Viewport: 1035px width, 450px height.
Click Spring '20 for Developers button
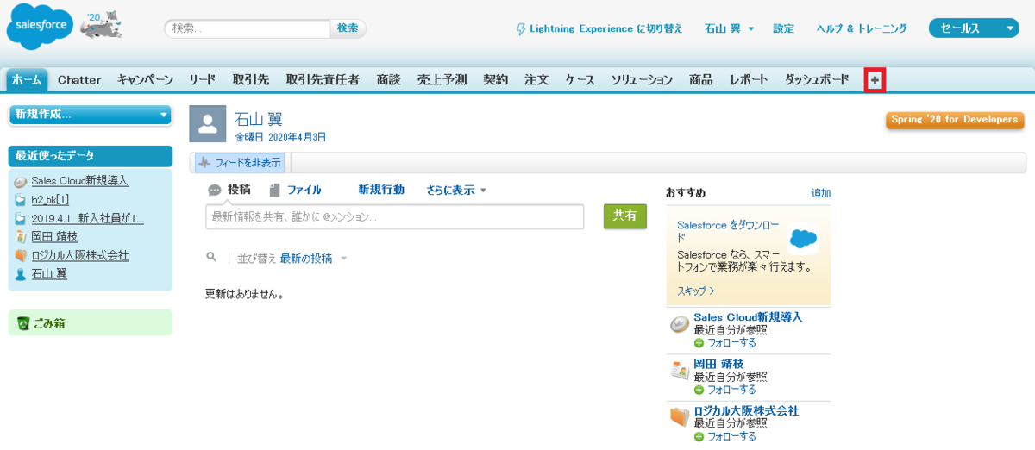tap(955, 120)
